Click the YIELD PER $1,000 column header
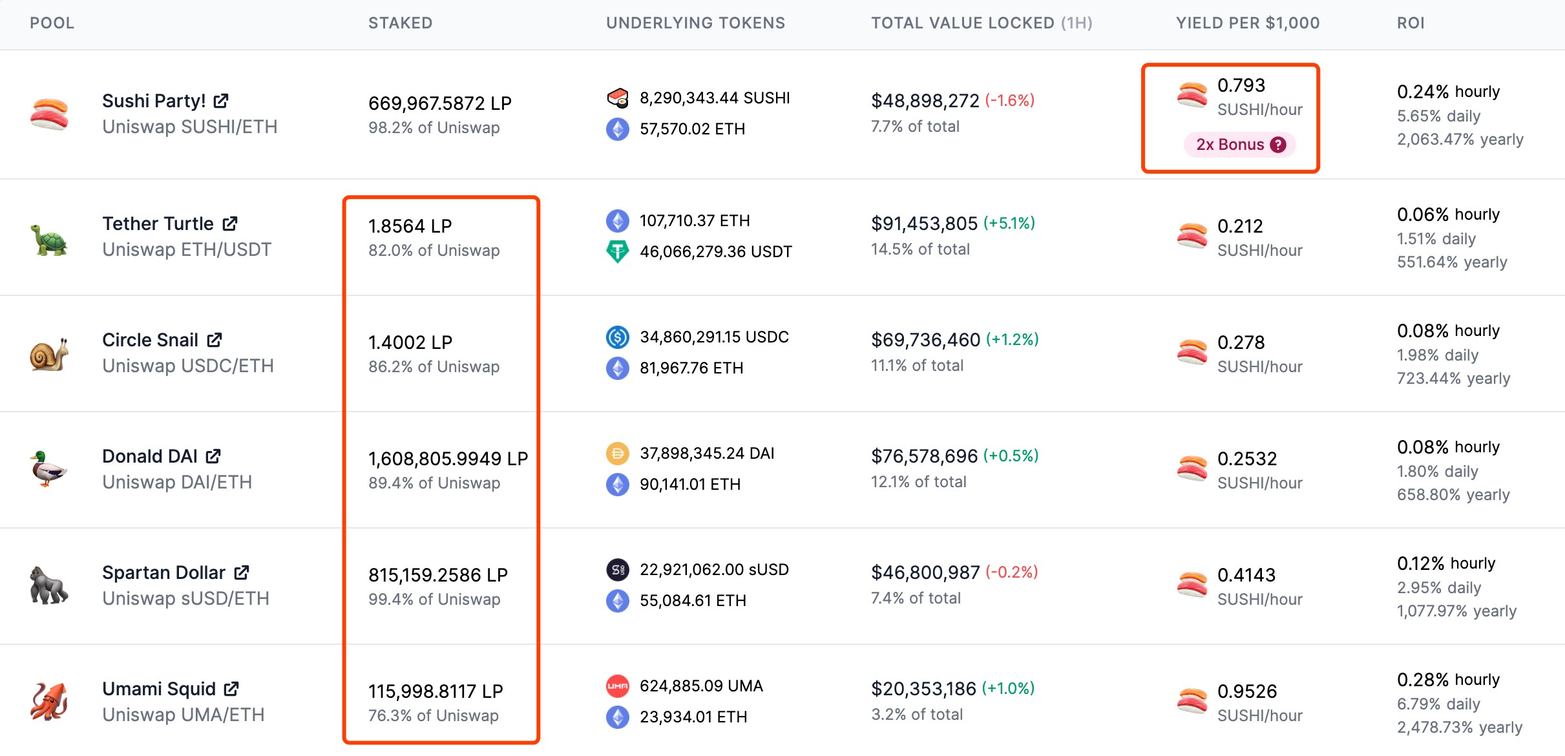 (x=1247, y=23)
